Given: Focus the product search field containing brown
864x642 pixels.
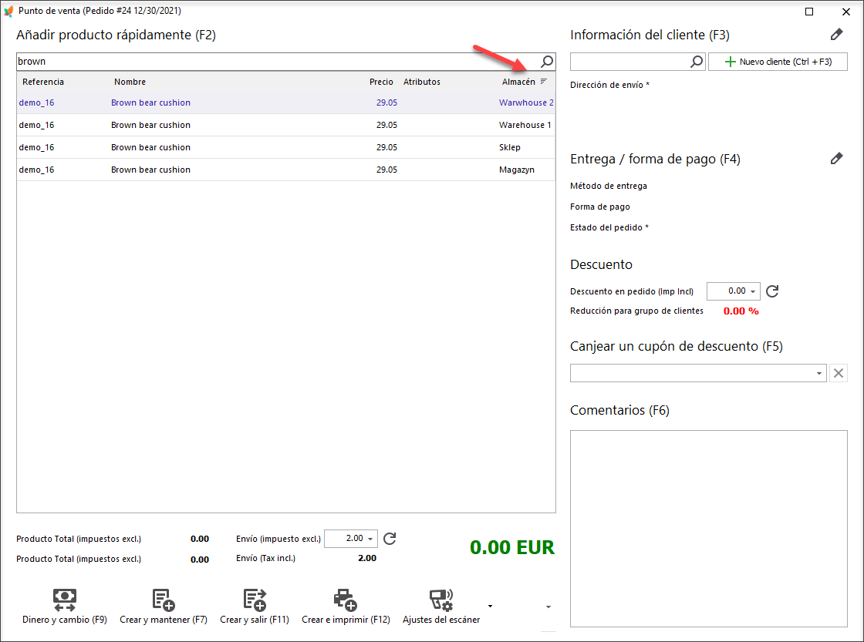Looking at the screenshot, I should point(278,61).
